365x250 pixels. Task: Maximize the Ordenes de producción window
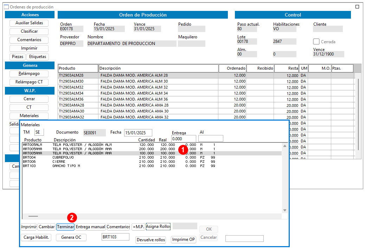click(x=357, y=7)
